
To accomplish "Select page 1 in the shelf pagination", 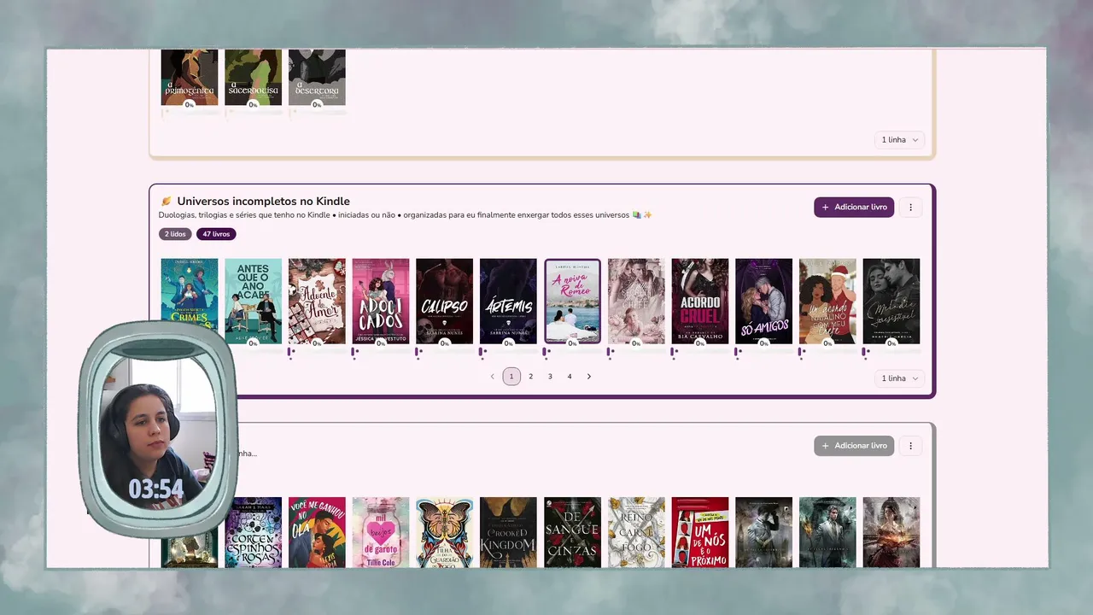I will (511, 377).
